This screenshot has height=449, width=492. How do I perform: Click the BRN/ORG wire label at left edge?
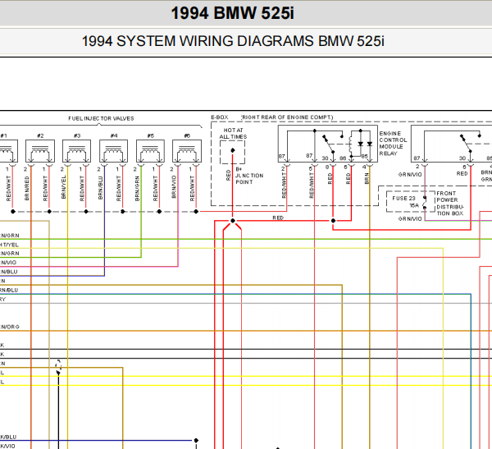click(x=9, y=327)
